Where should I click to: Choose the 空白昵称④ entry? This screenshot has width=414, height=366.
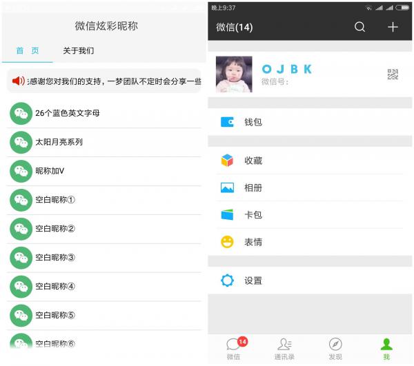point(104,287)
